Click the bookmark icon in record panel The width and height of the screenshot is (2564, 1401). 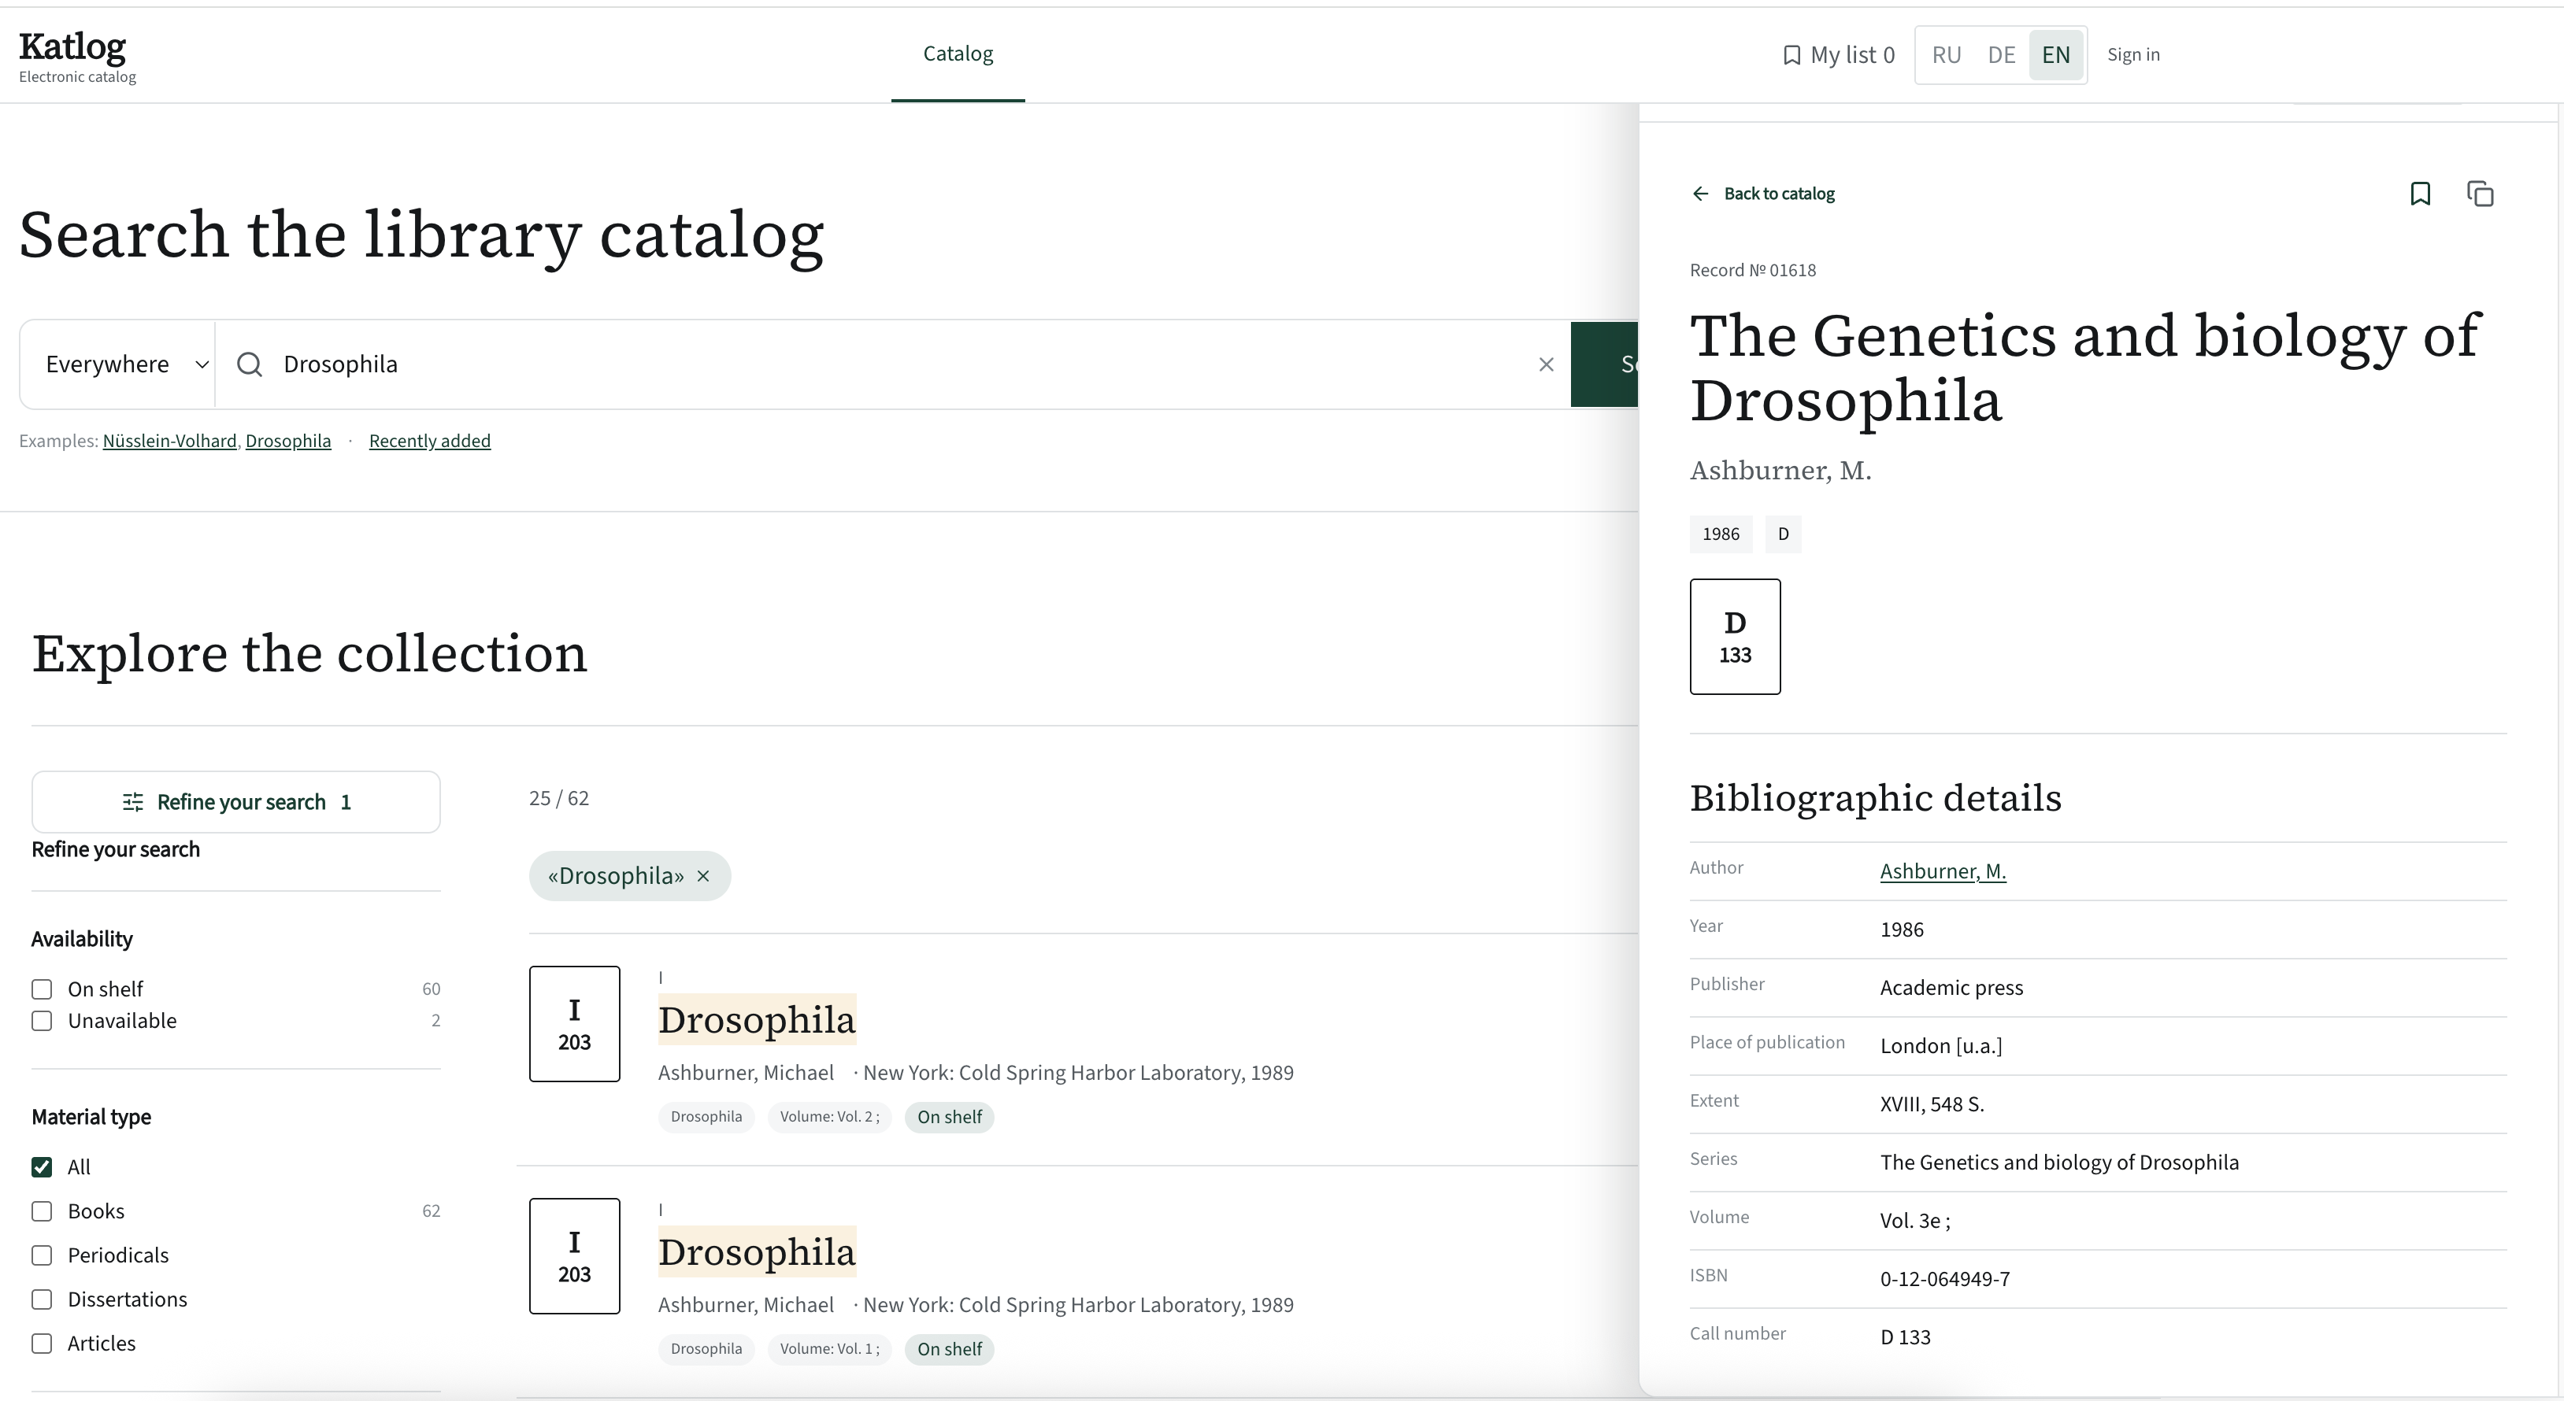tap(2420, 193)
